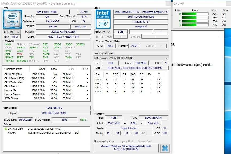Click the UEFI label
Screen dimensions: 231x154
(83, 120)
